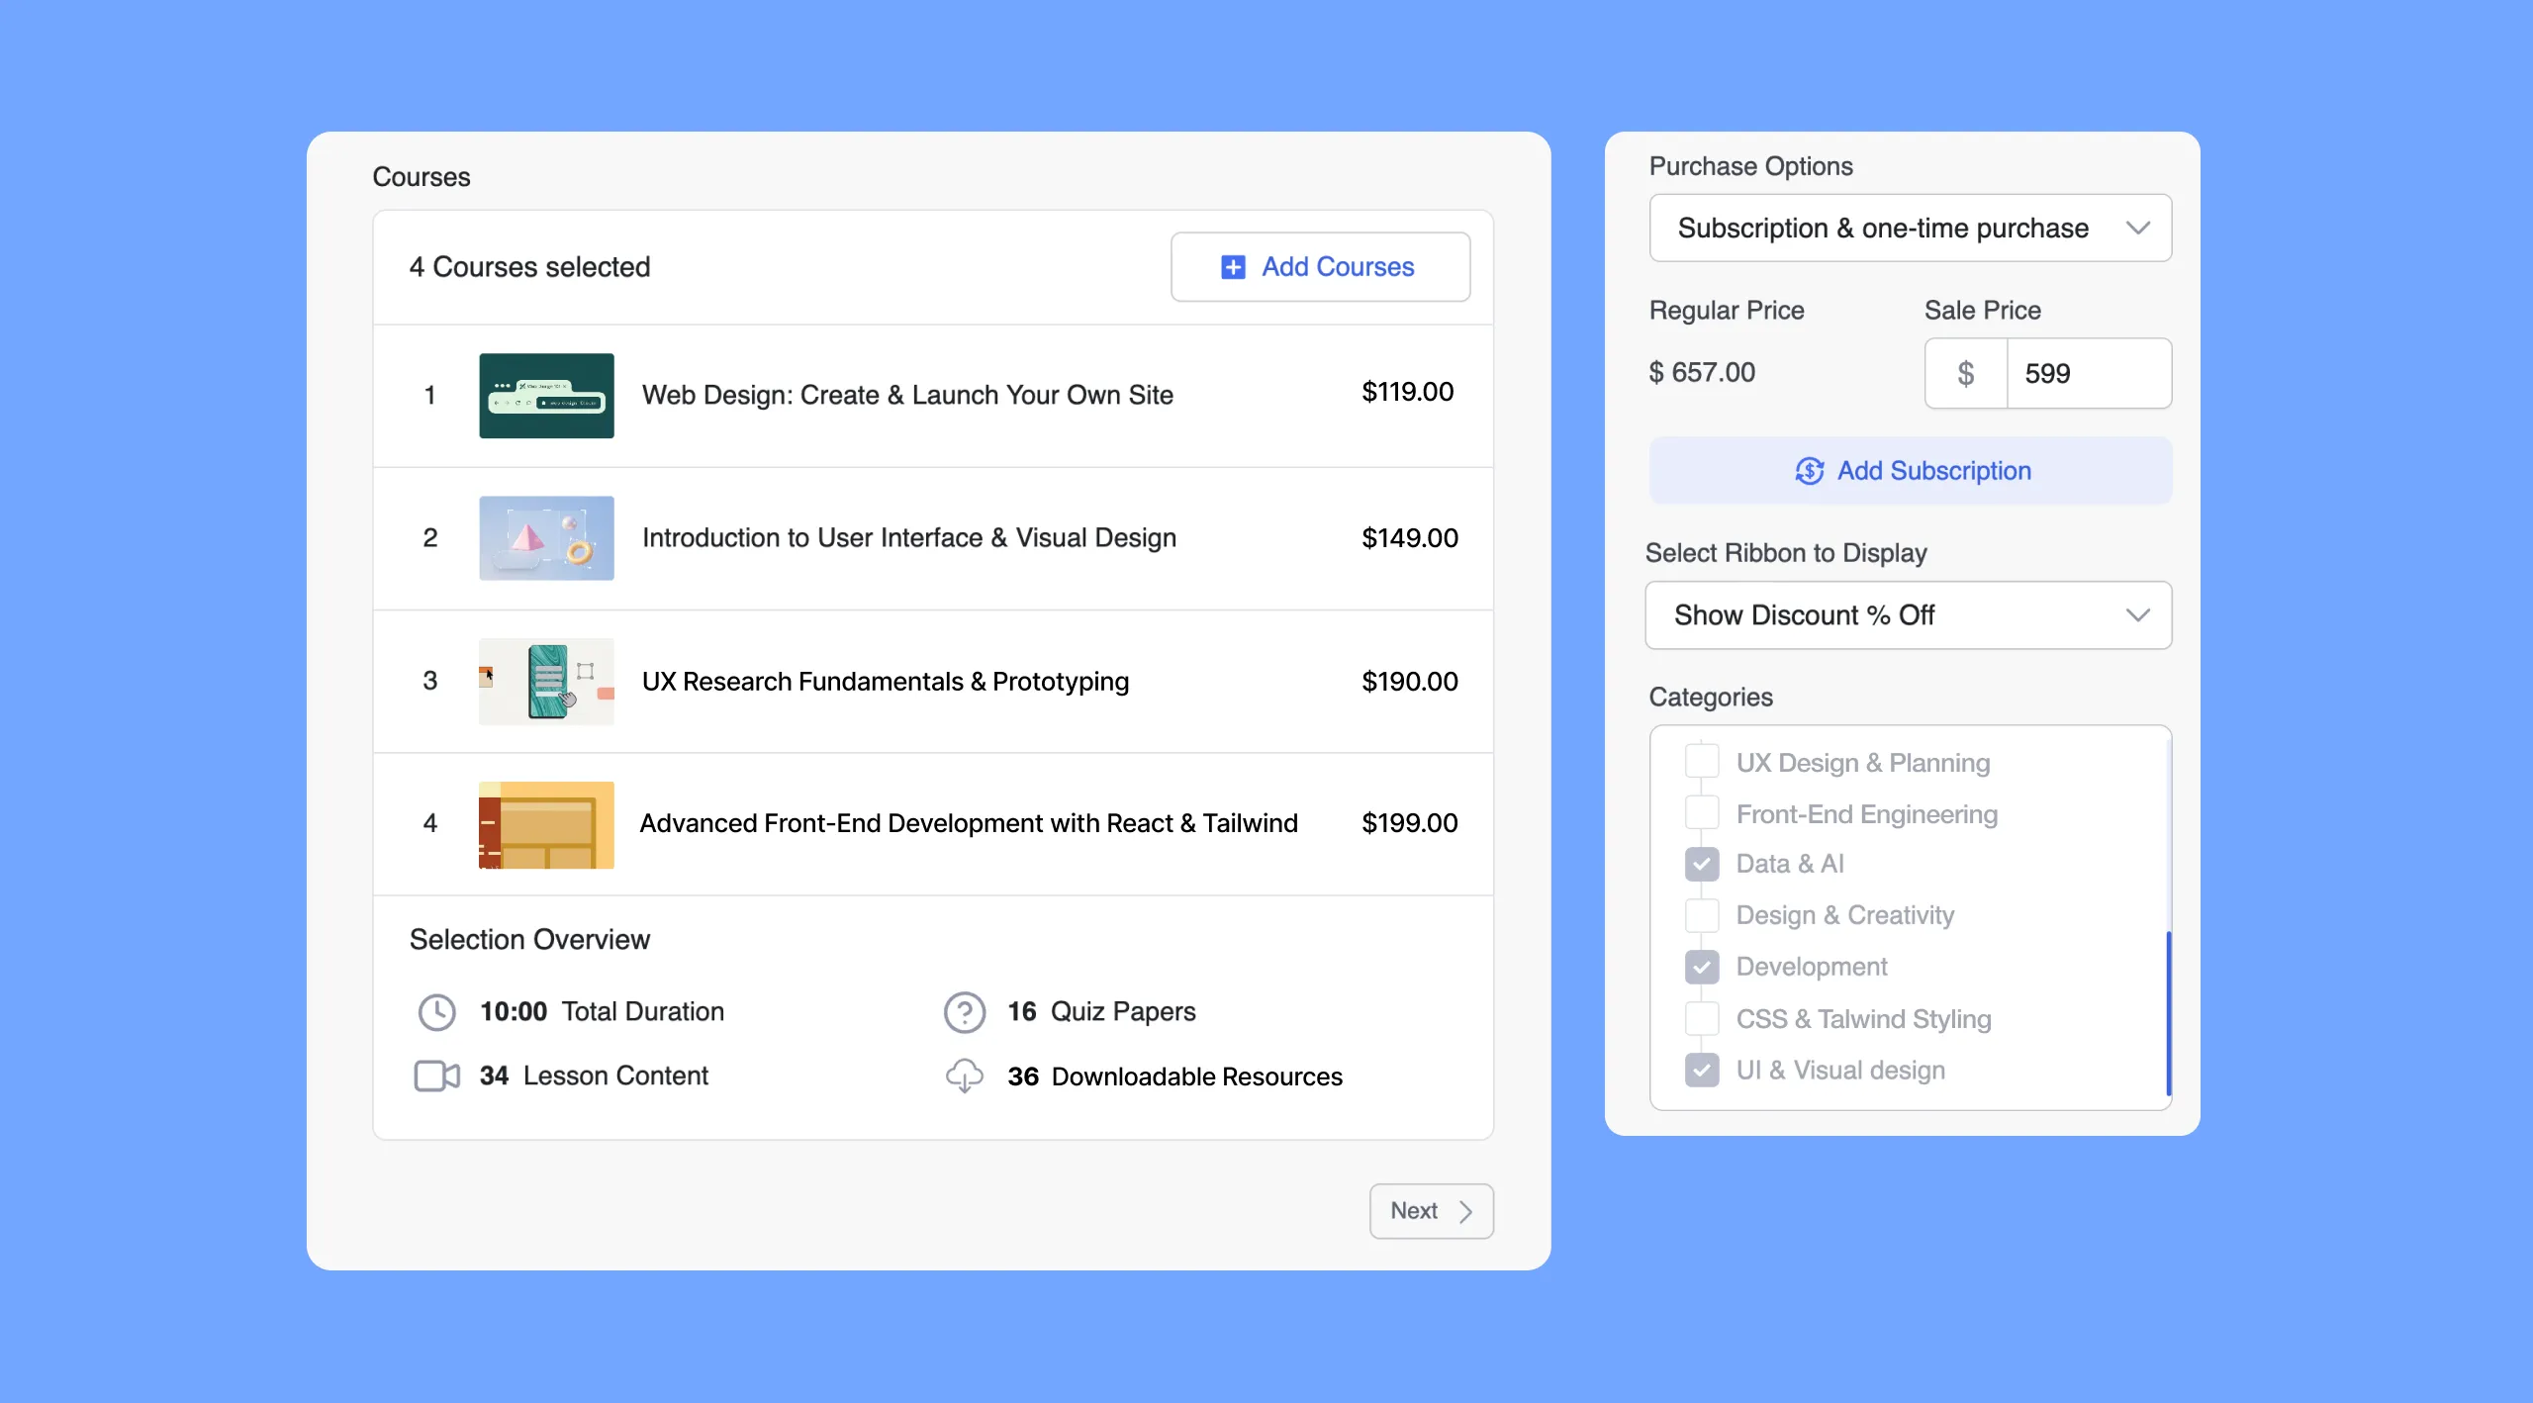Image resolution: width=2533 pixels, height=1403 pixels.
Task: Click the 36 Downloadable Resources text
Action: tap(1174, 1076)
